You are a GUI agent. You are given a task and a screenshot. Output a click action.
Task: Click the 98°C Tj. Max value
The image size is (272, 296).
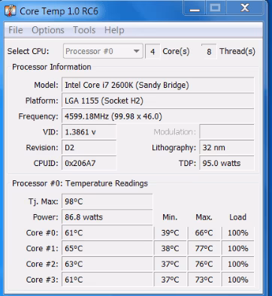tap(107, 201)
